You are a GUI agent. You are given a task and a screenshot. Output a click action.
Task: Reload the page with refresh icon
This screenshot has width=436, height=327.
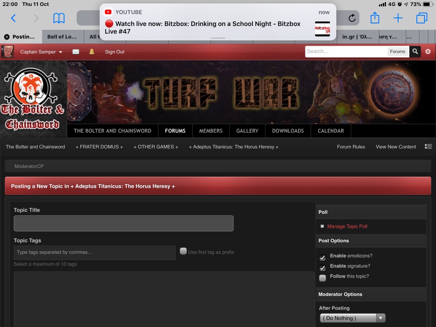[352, 18]
